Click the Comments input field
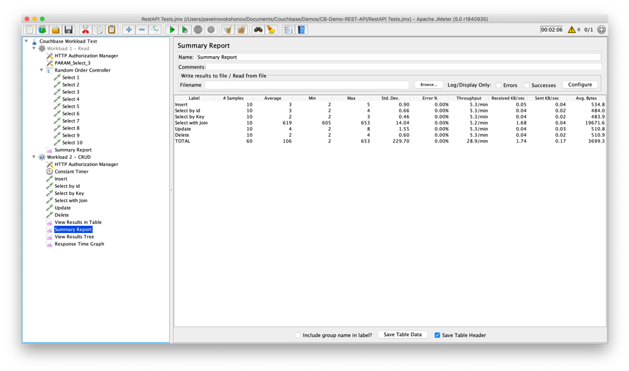The width and height of the screenshot is (629, 371). [x=404, y=67]
